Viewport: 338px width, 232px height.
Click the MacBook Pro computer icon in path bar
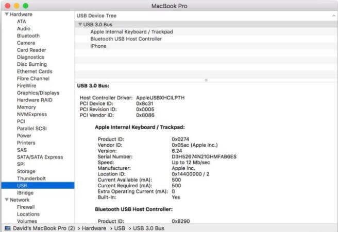click(8, 228)
